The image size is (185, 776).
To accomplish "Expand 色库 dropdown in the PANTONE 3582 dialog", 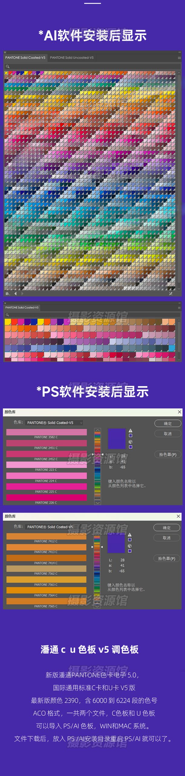I will pyautogui.click(x=54, y=423).
